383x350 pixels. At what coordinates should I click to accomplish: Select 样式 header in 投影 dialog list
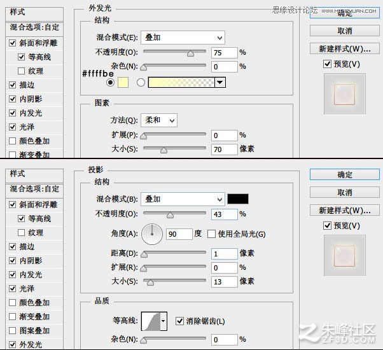(x=34, y=175)
